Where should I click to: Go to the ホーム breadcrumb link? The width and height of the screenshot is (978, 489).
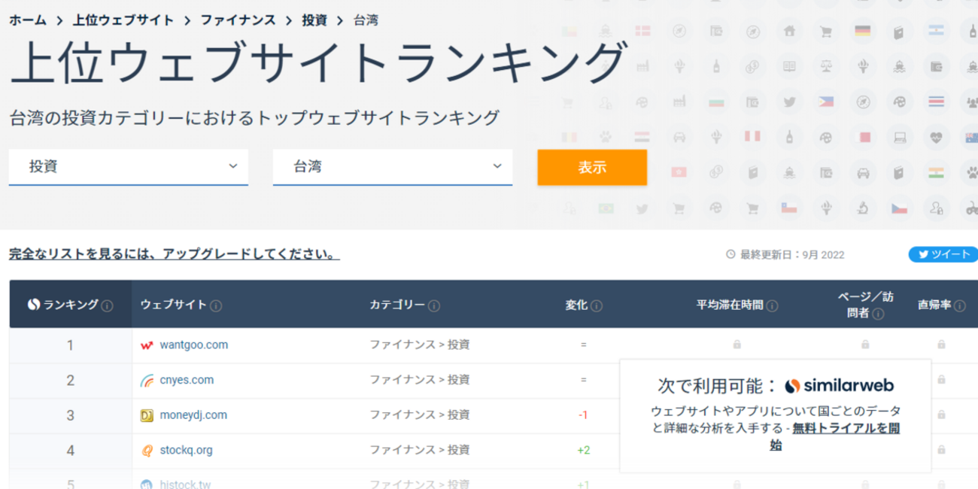[29, 20]
